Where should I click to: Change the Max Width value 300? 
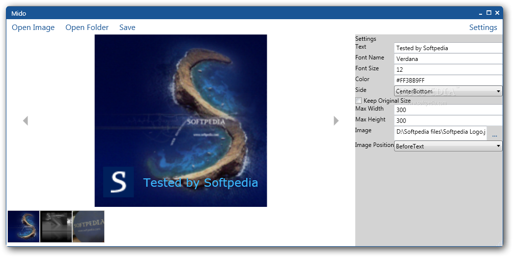coord(448,110)
